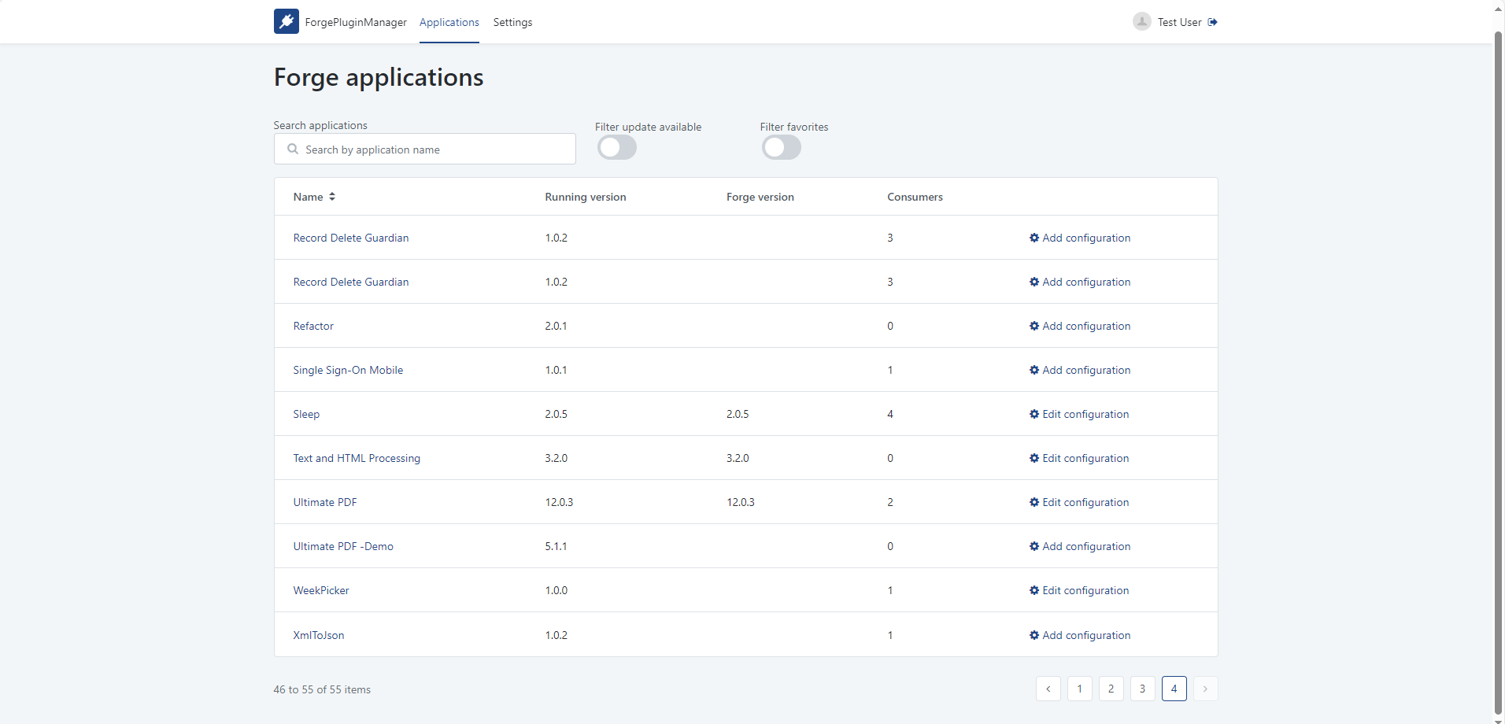Viewport: 1505px width, 724px height.
Task: Click the Consumers column header
Action: pyautogui.click(x=915, y=197)
